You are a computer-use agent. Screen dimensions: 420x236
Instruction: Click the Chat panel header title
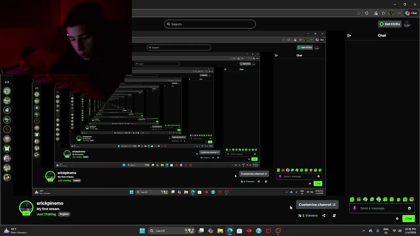tap(382, 35)
